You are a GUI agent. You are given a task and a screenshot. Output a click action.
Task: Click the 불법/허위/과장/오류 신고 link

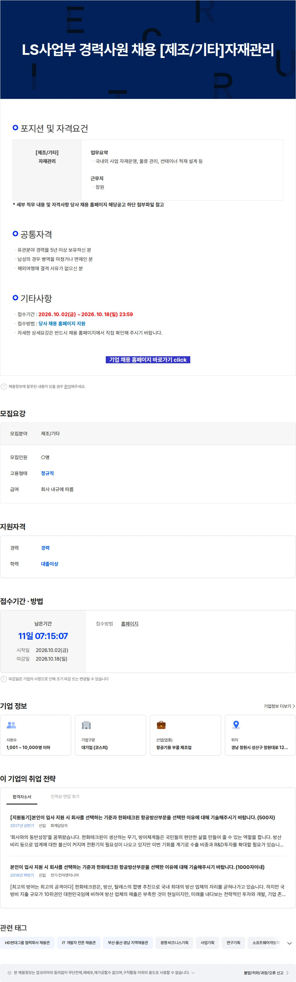pyautogui.click(x=264, y=973)
